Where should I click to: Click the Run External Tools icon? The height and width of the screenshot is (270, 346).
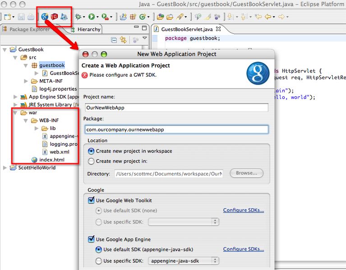point(105,17)
